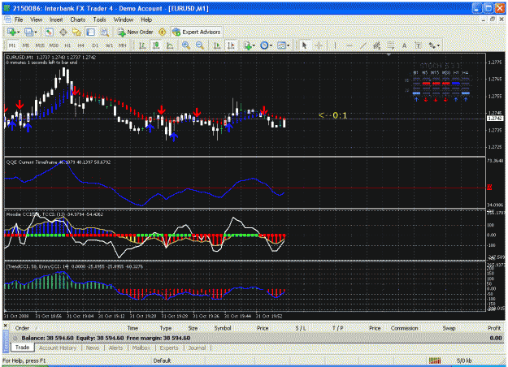Image resolution: width=508 pixels, height=367 pixels.
Task: Open the Tools menu
Action: (x=99, y=19)
